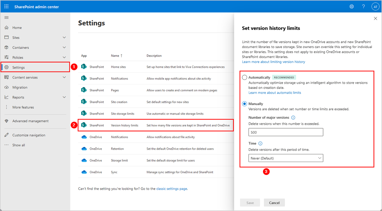Click the SharePoint icon in Site creation row

point(84,102)
